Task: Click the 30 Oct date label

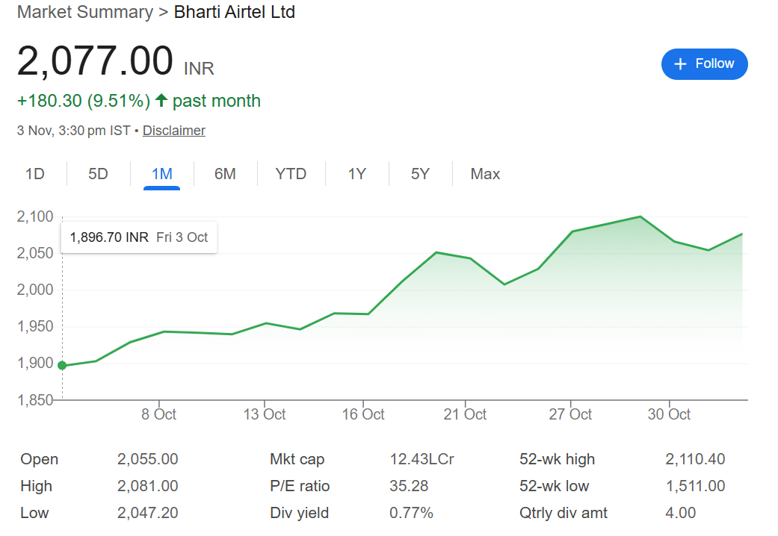Action: coord(669,414)
